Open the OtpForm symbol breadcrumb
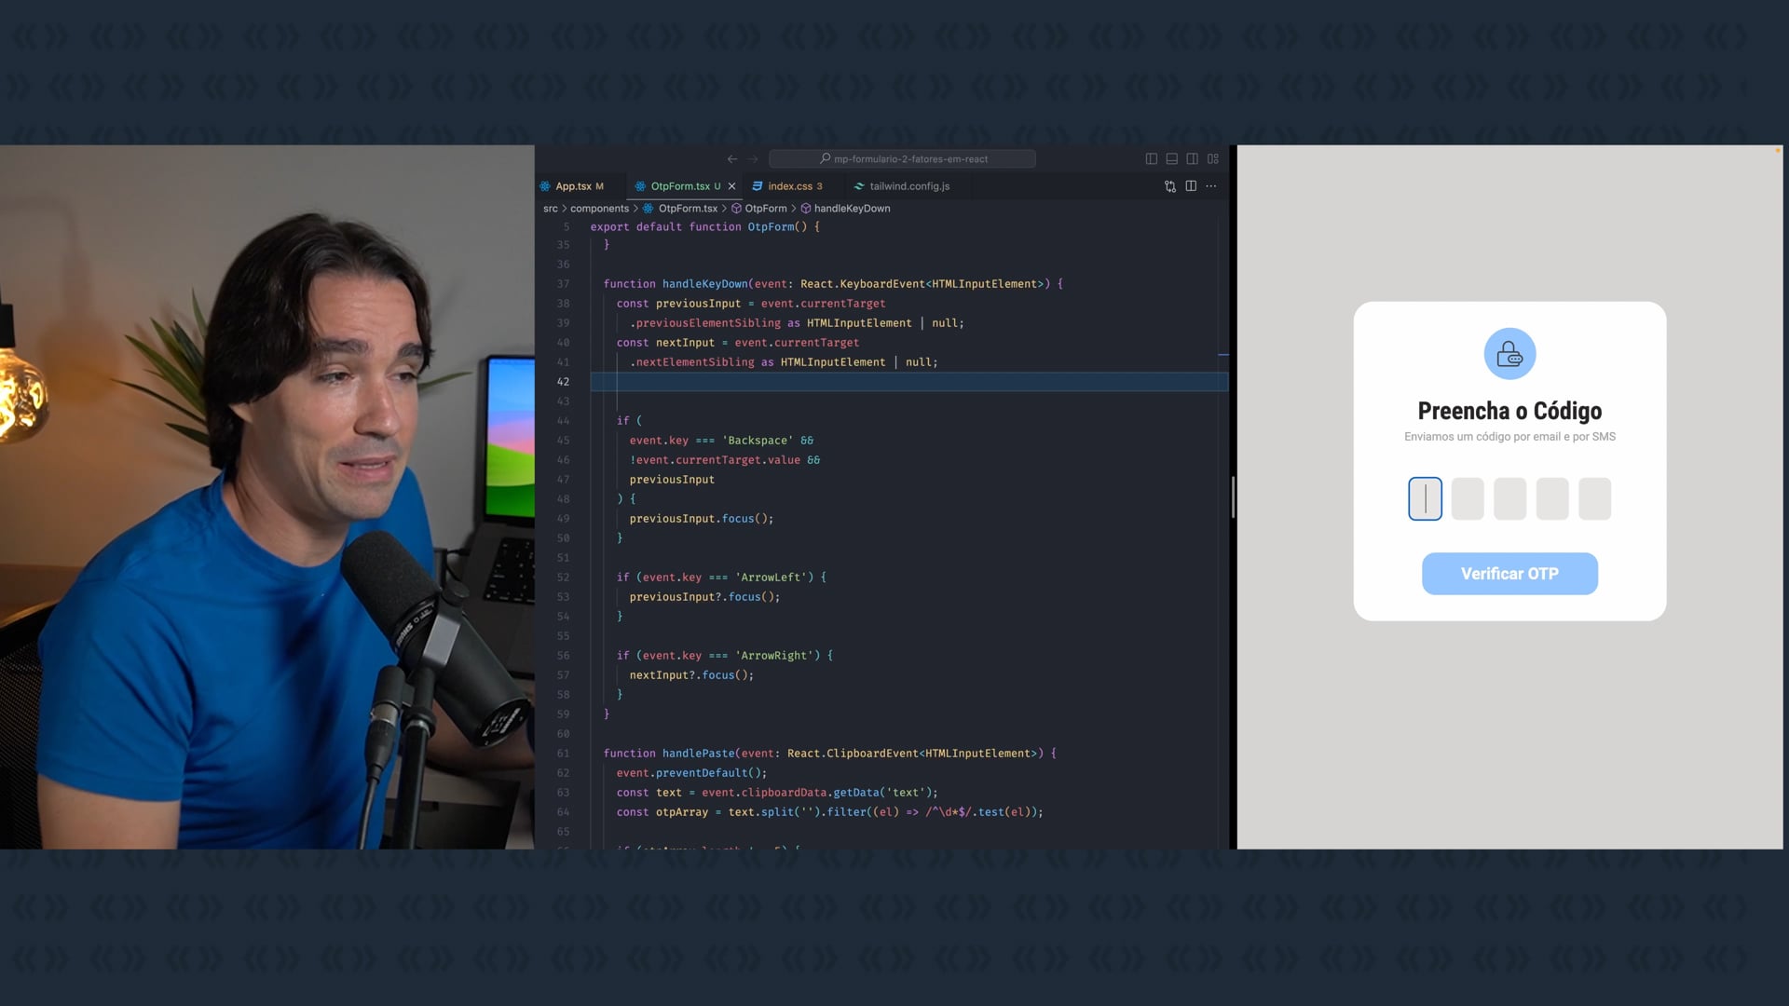This screenshot has height=1006, width=1789. pyautogui.click(x=765, y=209)
